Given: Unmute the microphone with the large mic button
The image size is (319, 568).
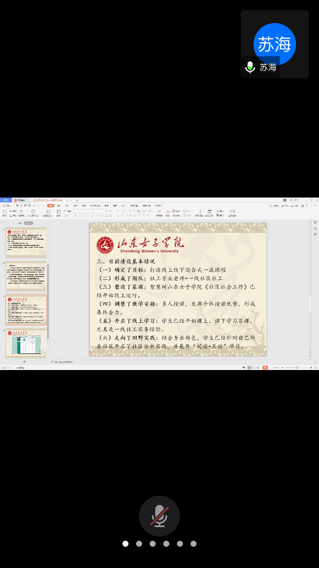Looking at the screenshot, I should 159,516.
